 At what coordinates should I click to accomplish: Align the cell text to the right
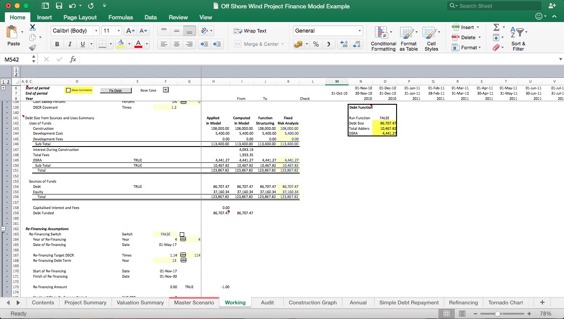click(189, 44)
